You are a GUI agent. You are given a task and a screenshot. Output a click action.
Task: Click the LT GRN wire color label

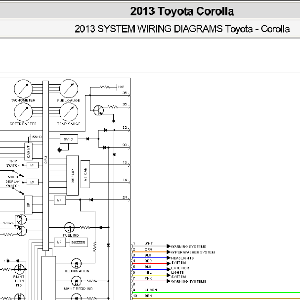(151, 290)
